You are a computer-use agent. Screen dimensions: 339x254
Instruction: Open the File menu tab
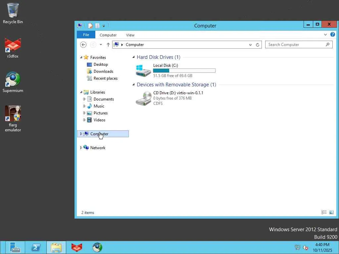tap(86, 35)
